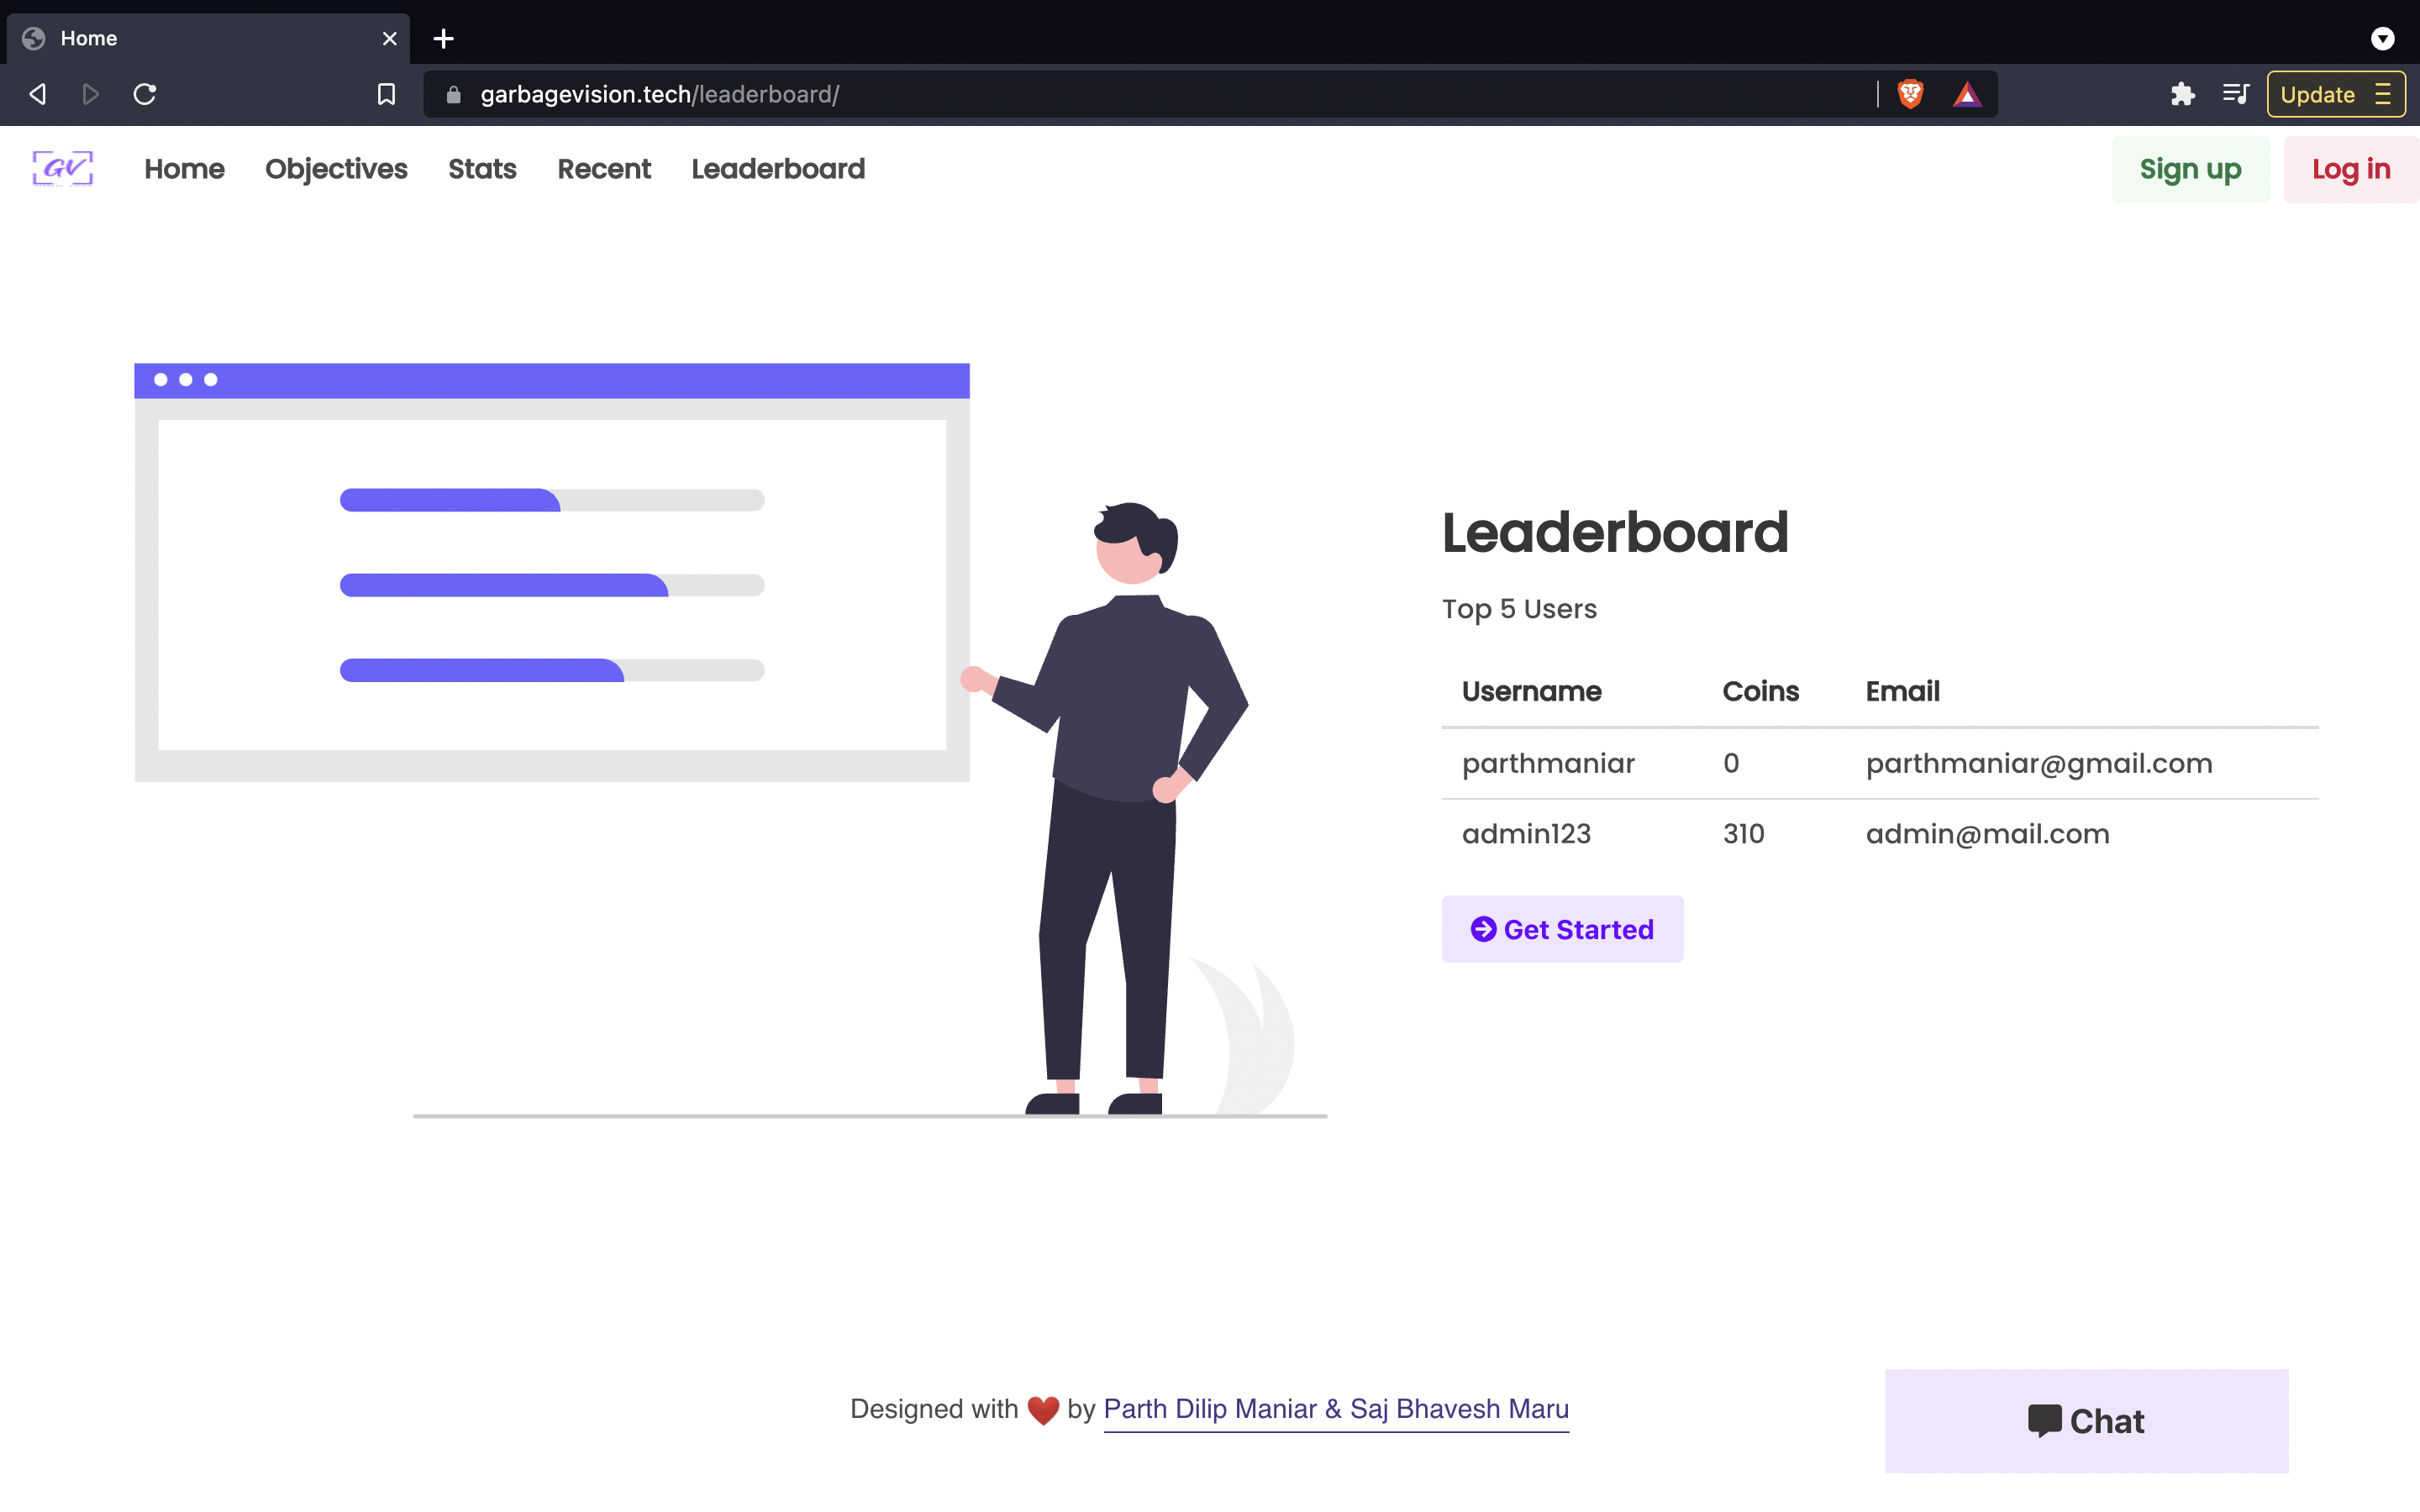Go to the Stats page

point(482,169)
